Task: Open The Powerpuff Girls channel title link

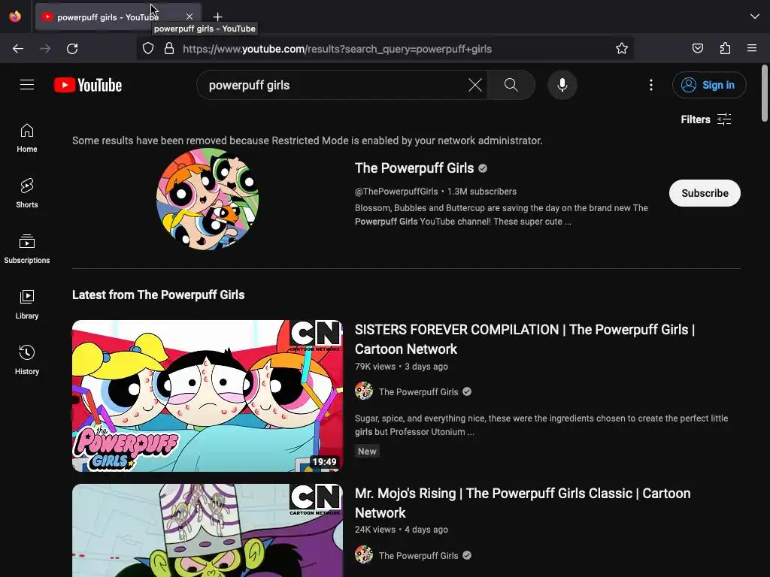Action: [x=414, y=168]
